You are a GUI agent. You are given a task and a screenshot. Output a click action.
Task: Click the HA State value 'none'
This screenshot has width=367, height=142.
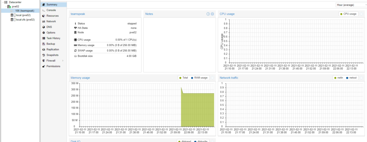point(134,28)
